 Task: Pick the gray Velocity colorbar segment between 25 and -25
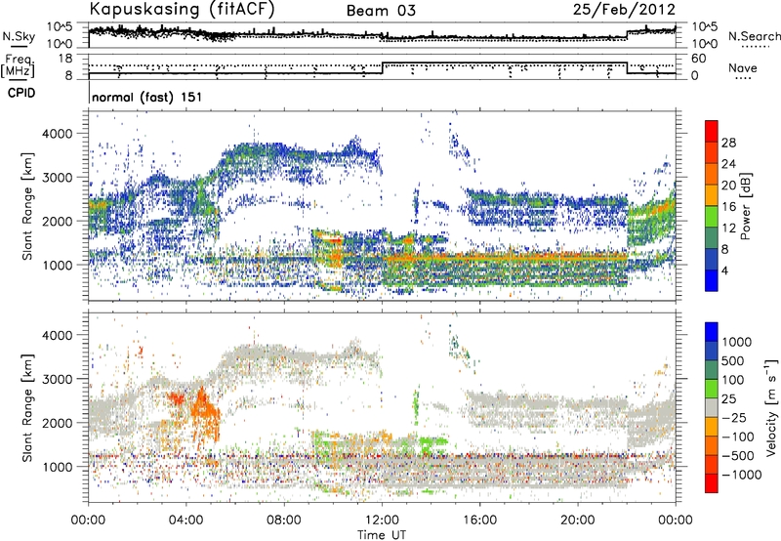pyautogui.click(x=712, y=407)
